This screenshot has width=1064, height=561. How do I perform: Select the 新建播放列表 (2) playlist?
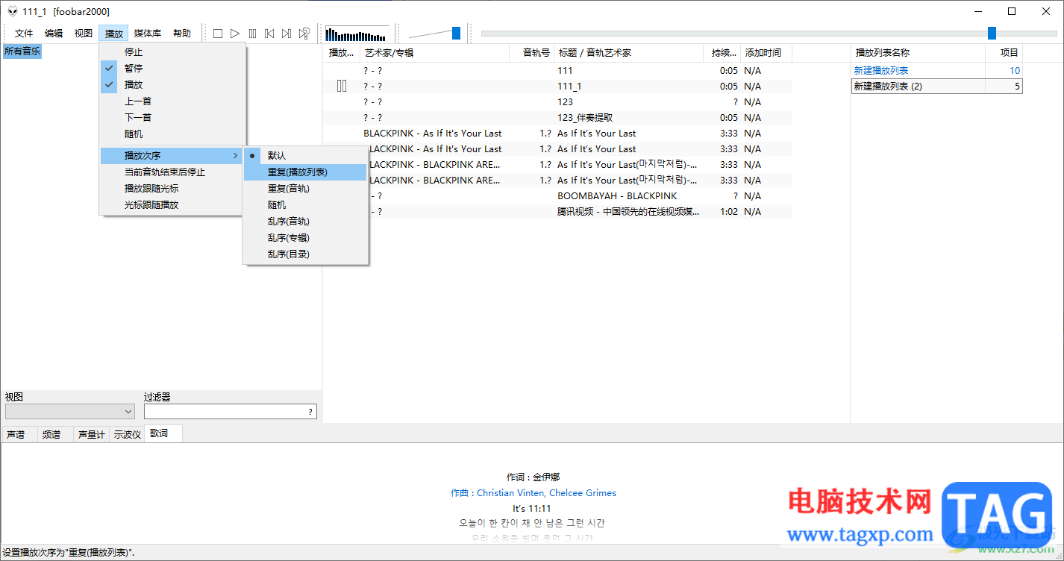click(936, 86)
